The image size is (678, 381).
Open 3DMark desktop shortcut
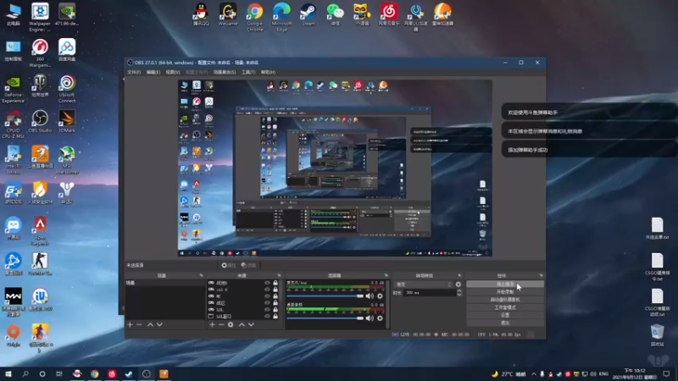67,121
